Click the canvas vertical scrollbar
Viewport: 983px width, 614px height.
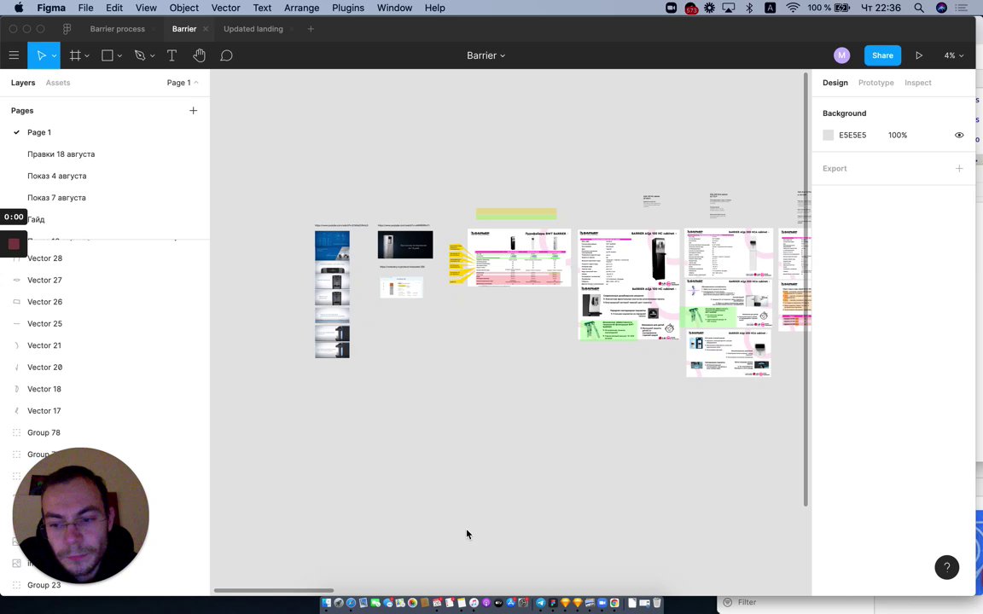[806, 289]
